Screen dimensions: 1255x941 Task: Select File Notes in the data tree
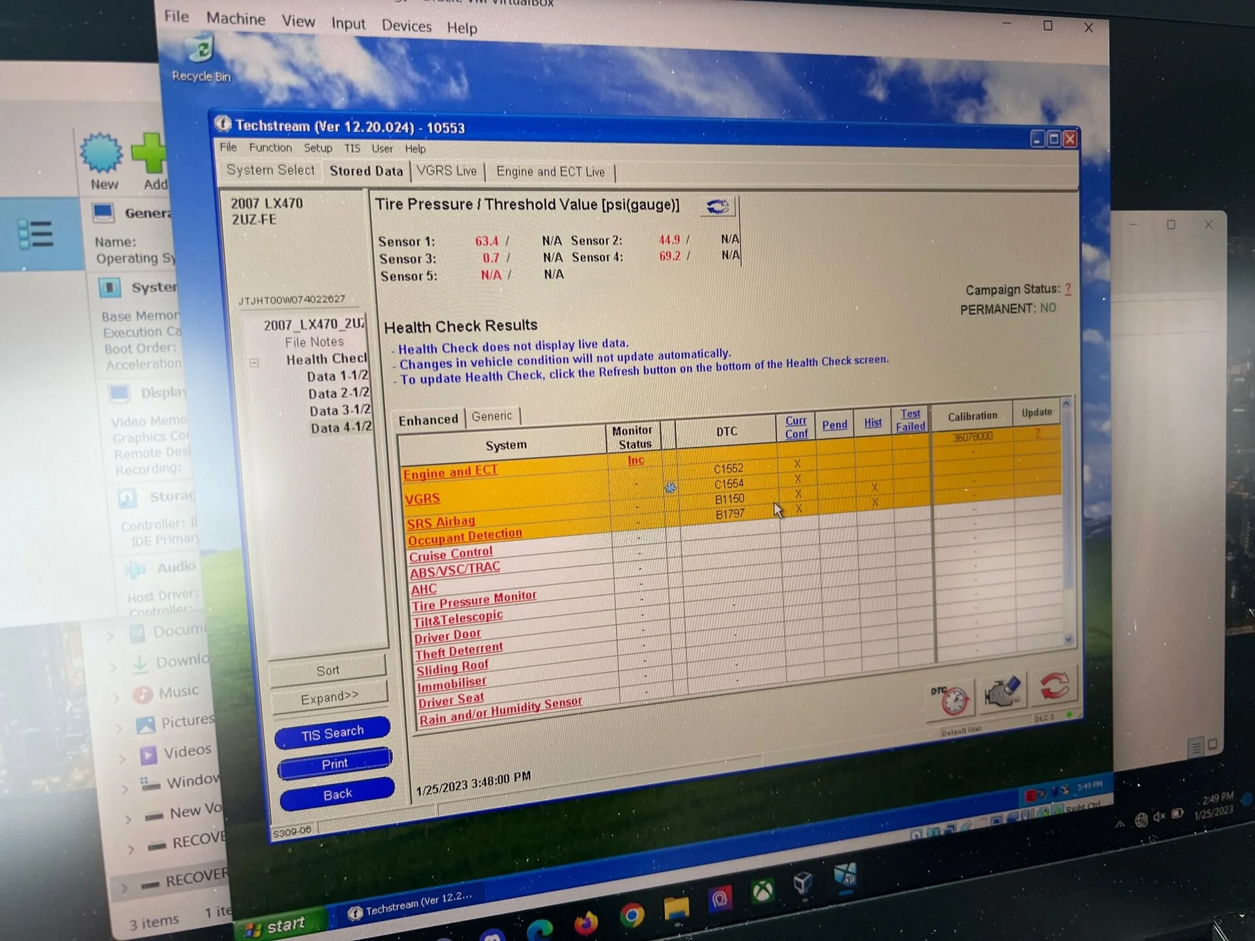pyautogui.click(x=314, y=342)
